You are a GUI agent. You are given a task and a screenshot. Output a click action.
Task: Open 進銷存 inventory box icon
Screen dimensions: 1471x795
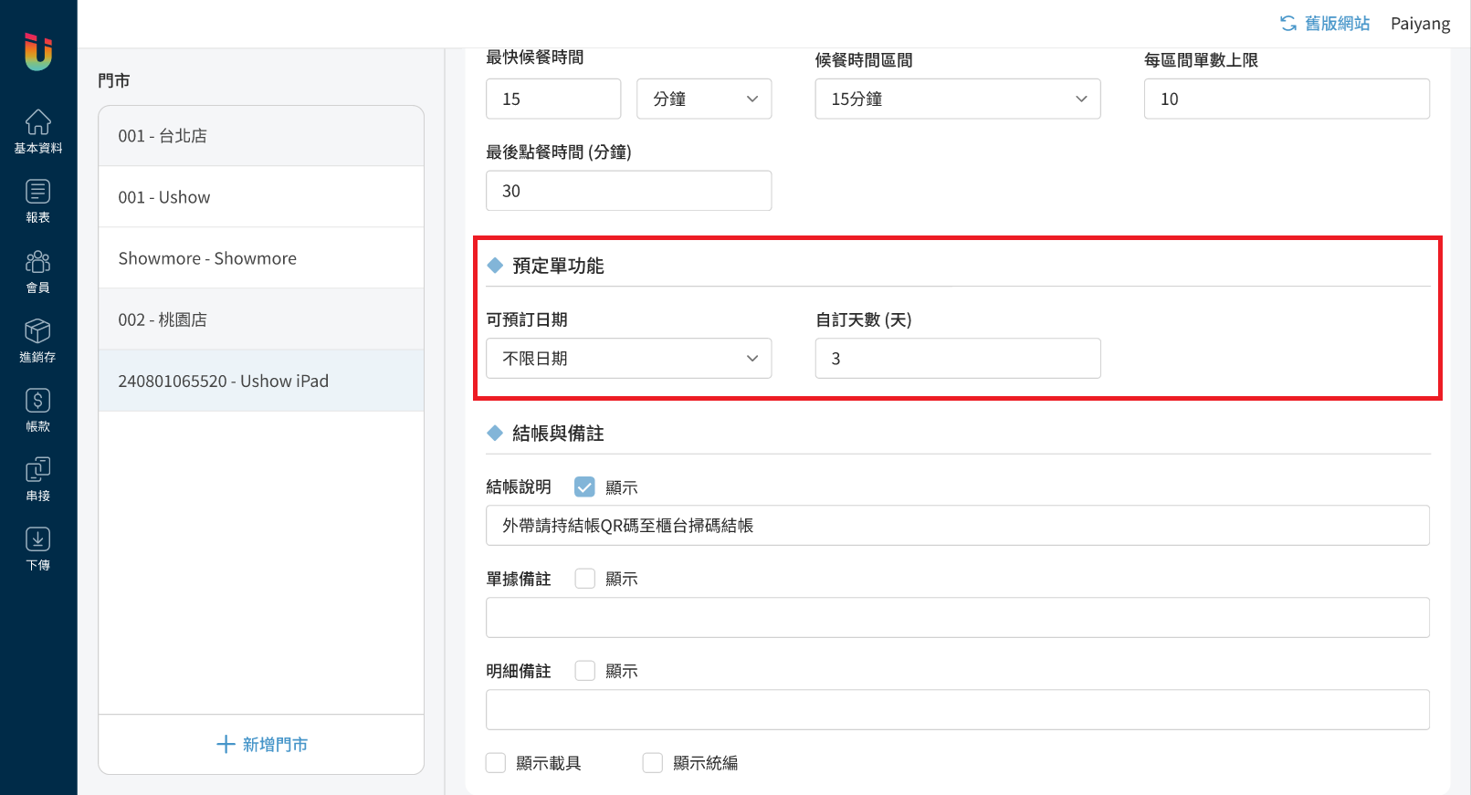[x=37, y=340]
